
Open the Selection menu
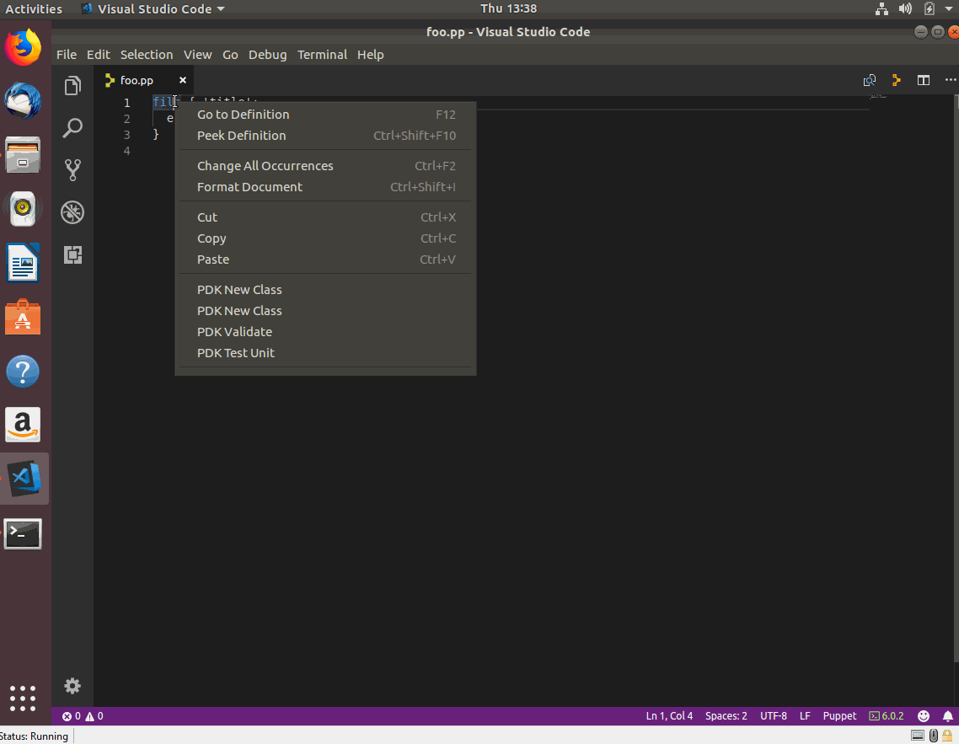[x=146, y=55]
